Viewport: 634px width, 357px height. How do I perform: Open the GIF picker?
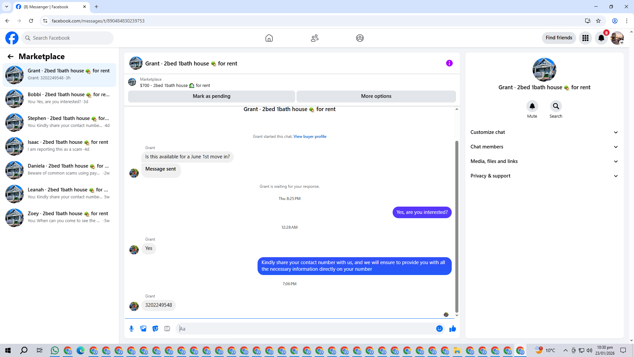(x=167, y=329)
